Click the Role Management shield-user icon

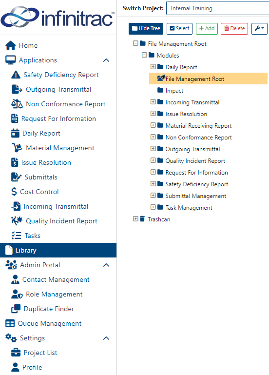[x=17, y=294]
